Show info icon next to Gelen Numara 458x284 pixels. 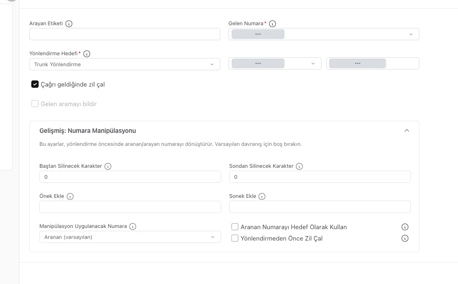click(x=272, y=24)
